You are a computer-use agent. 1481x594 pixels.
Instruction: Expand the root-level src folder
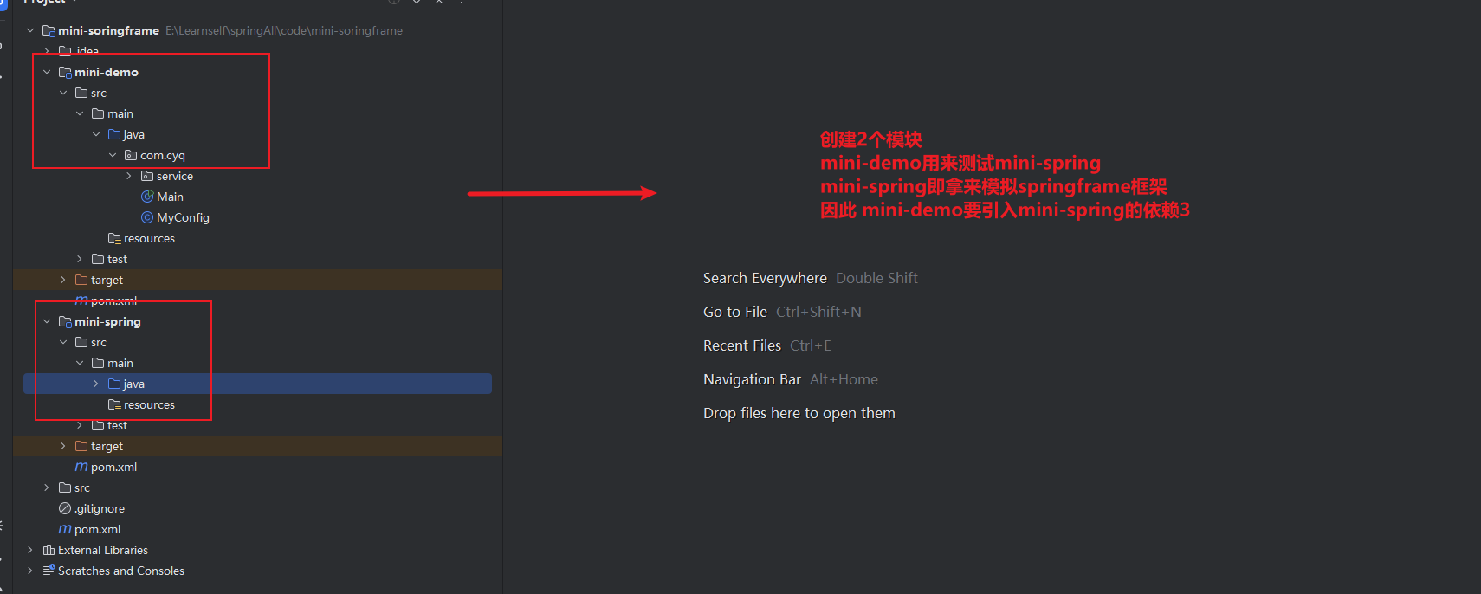(x=47, y=487)
